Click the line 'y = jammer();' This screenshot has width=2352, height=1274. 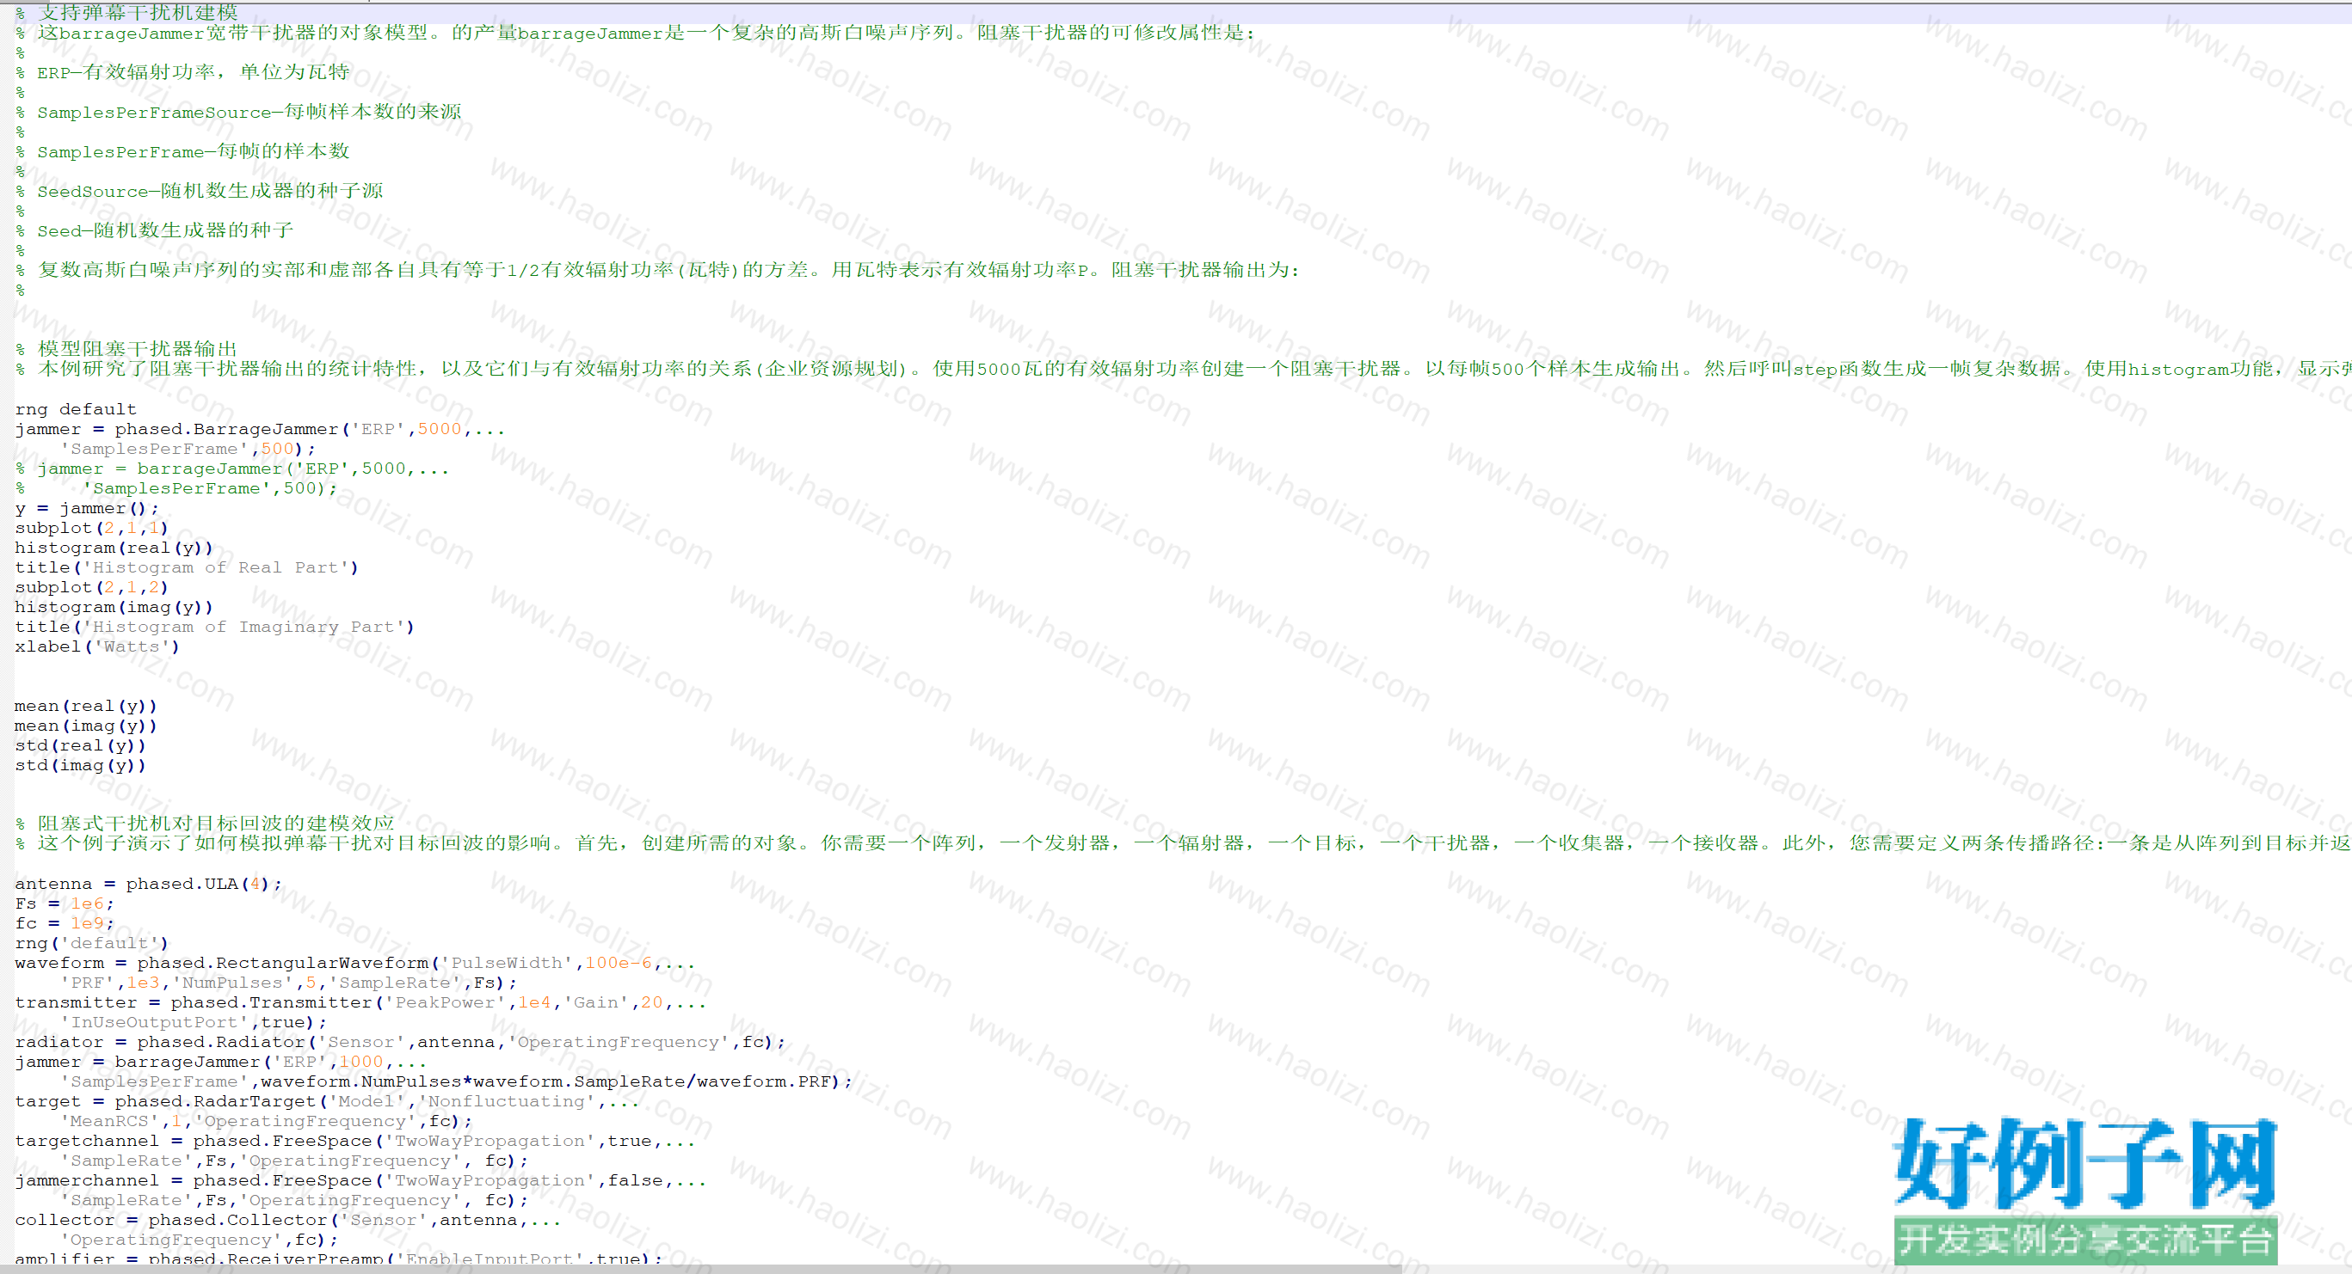[87, 508]
